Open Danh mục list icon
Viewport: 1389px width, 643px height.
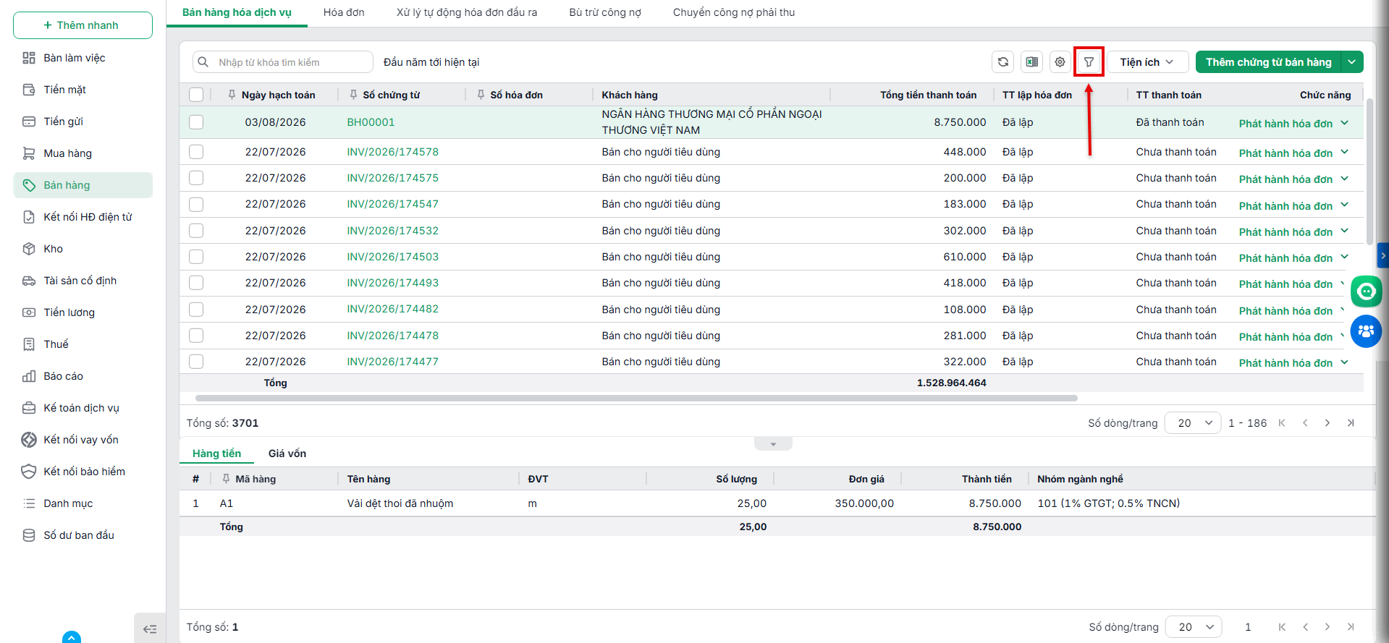pos(29,503)
